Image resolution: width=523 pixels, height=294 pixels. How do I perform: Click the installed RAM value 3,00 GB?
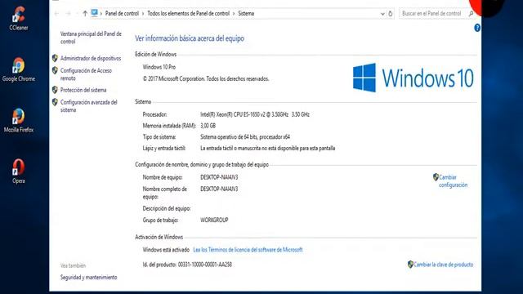click(x=208, y=126)
